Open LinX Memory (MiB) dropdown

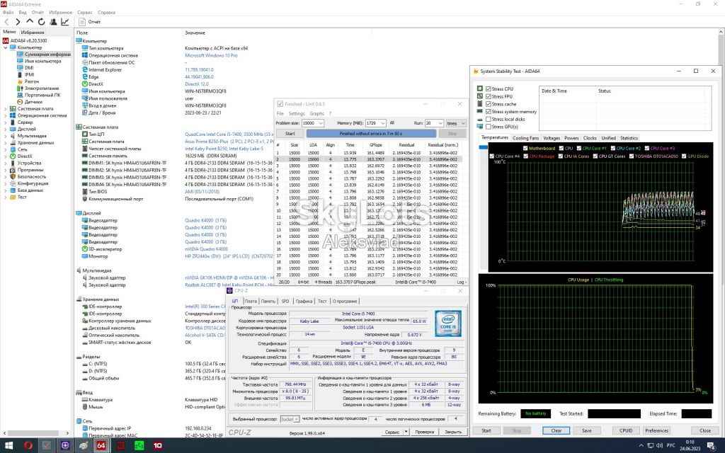click(x=382, y=123)
